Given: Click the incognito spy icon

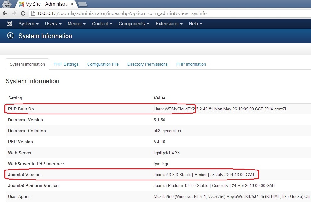Looking at the screenshot, I should click(7, 3).
